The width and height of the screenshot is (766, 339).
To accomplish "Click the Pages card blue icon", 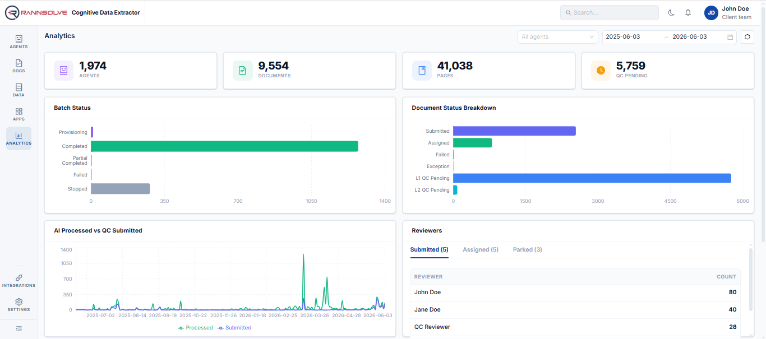I will coord(422,71).
